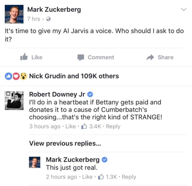Click the thumbs-up Like icon under the post
192x186 pixels.
(x=24, y=57)
